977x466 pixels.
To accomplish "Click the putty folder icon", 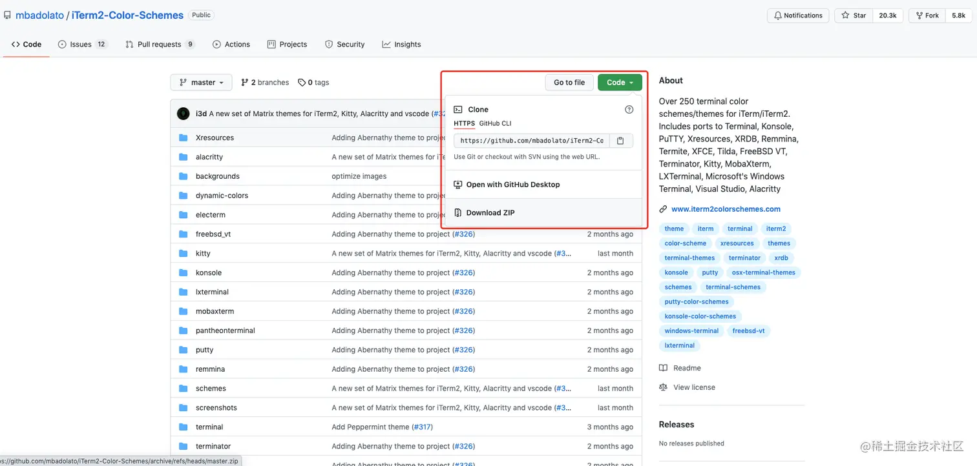I will coord(183,350).
